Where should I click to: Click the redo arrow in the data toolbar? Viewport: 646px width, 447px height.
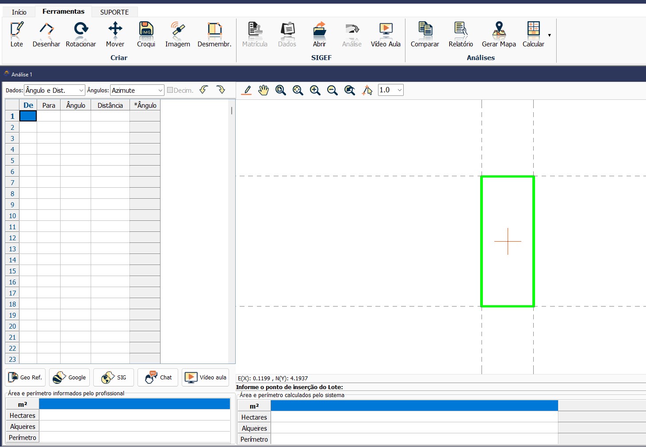(x=221, y=90)
